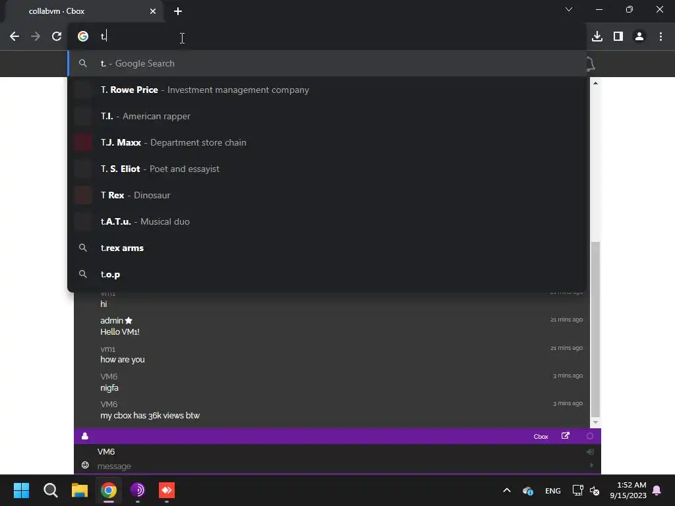Choose the T Rex Dinosaur suggestion

pos(327,195)
